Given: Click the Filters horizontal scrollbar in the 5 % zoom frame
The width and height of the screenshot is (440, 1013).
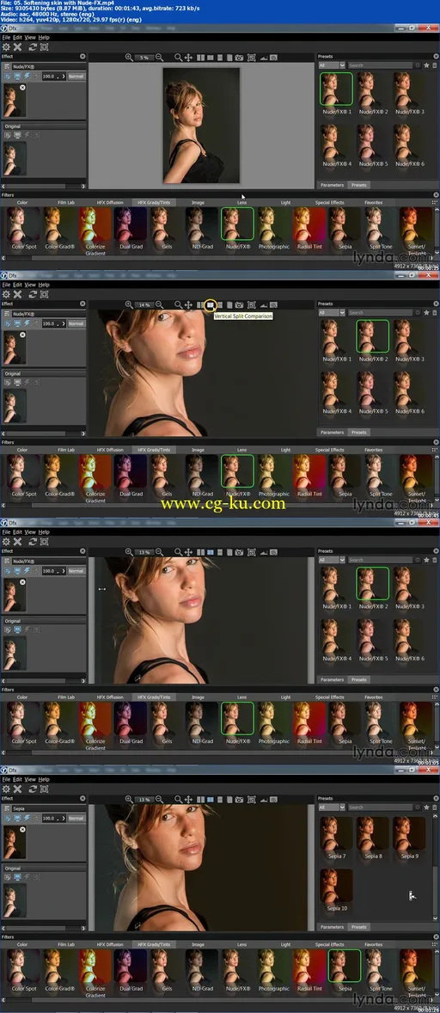Looking at the screenshot, I should tap(219, 258).
